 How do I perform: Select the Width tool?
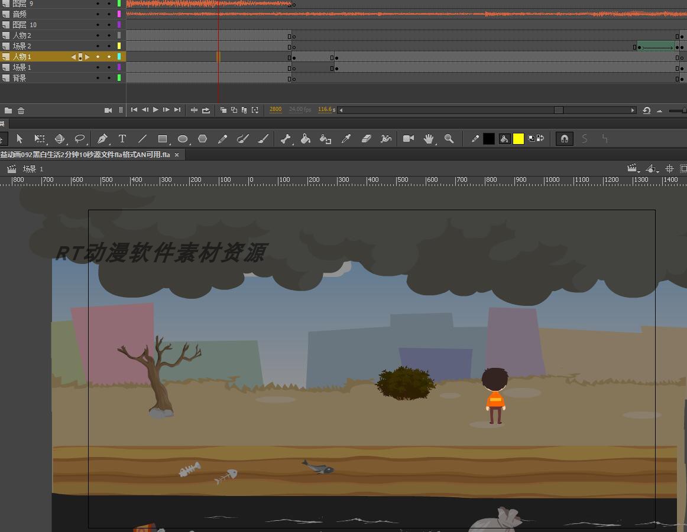click(386, 139)
